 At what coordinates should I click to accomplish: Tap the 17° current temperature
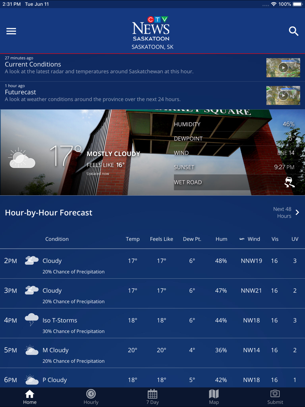click(x=66, y=156)
